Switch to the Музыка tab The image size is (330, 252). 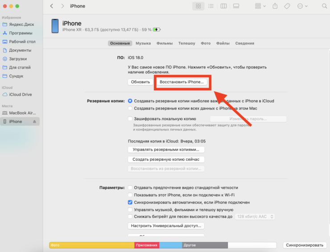pyautogui.click(x=143, y=43)
